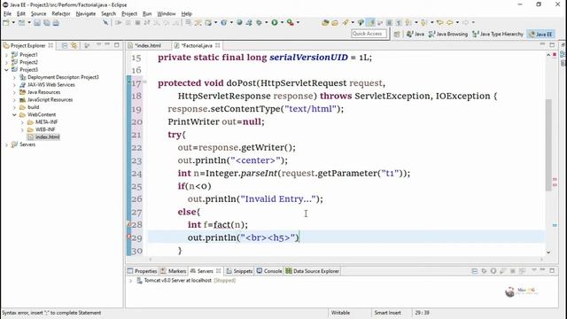Expand the WEB-INF folder
This screenshot has height=319, width=567.
click(22, 129)
